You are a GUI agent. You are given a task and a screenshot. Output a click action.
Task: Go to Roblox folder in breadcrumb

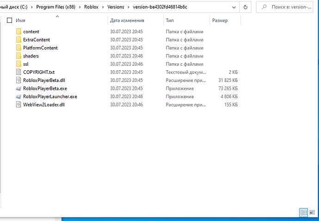(92, 7)
